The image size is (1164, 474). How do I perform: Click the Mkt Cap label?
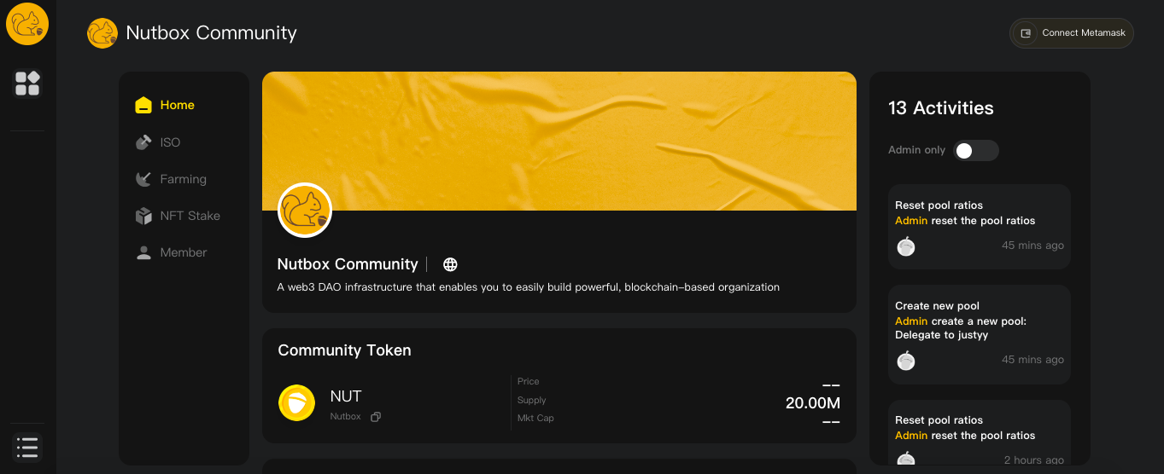coord(535,418)
